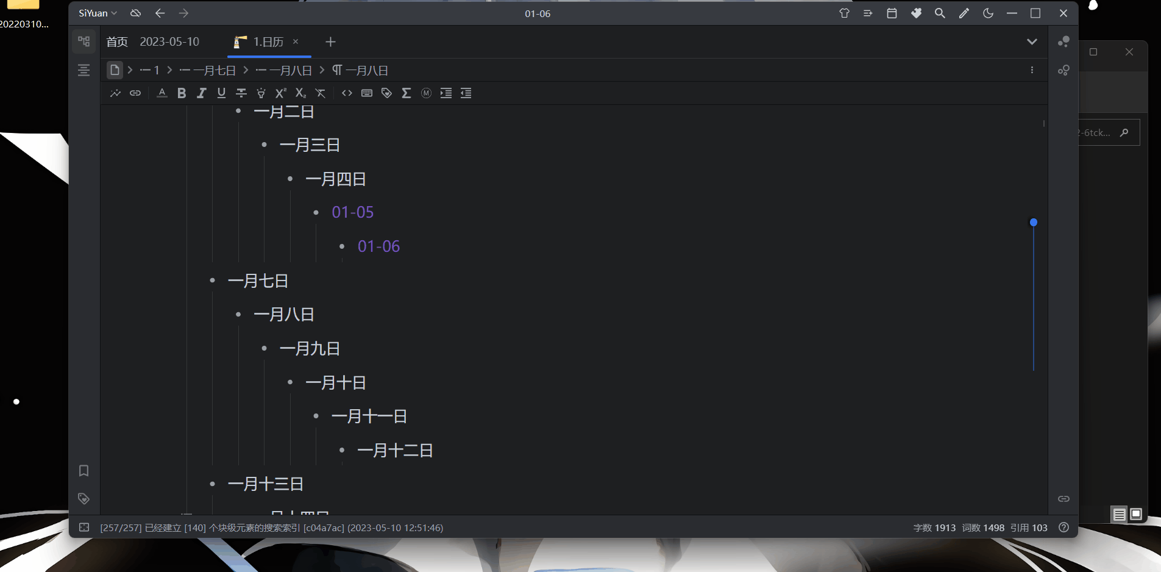This screenshot has width=1161, height=572.
Task: Expand the document dropdown near the tabs
Action: 1032,41
